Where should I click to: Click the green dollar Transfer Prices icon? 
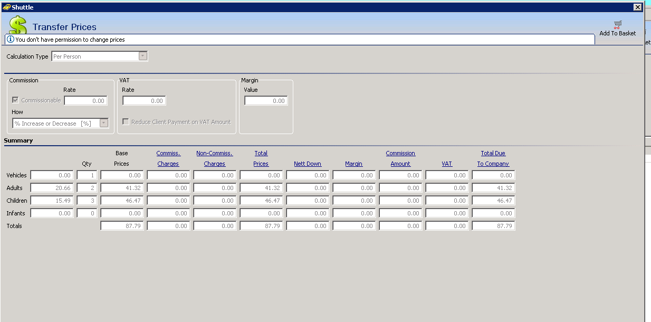[x=18, y=25]
